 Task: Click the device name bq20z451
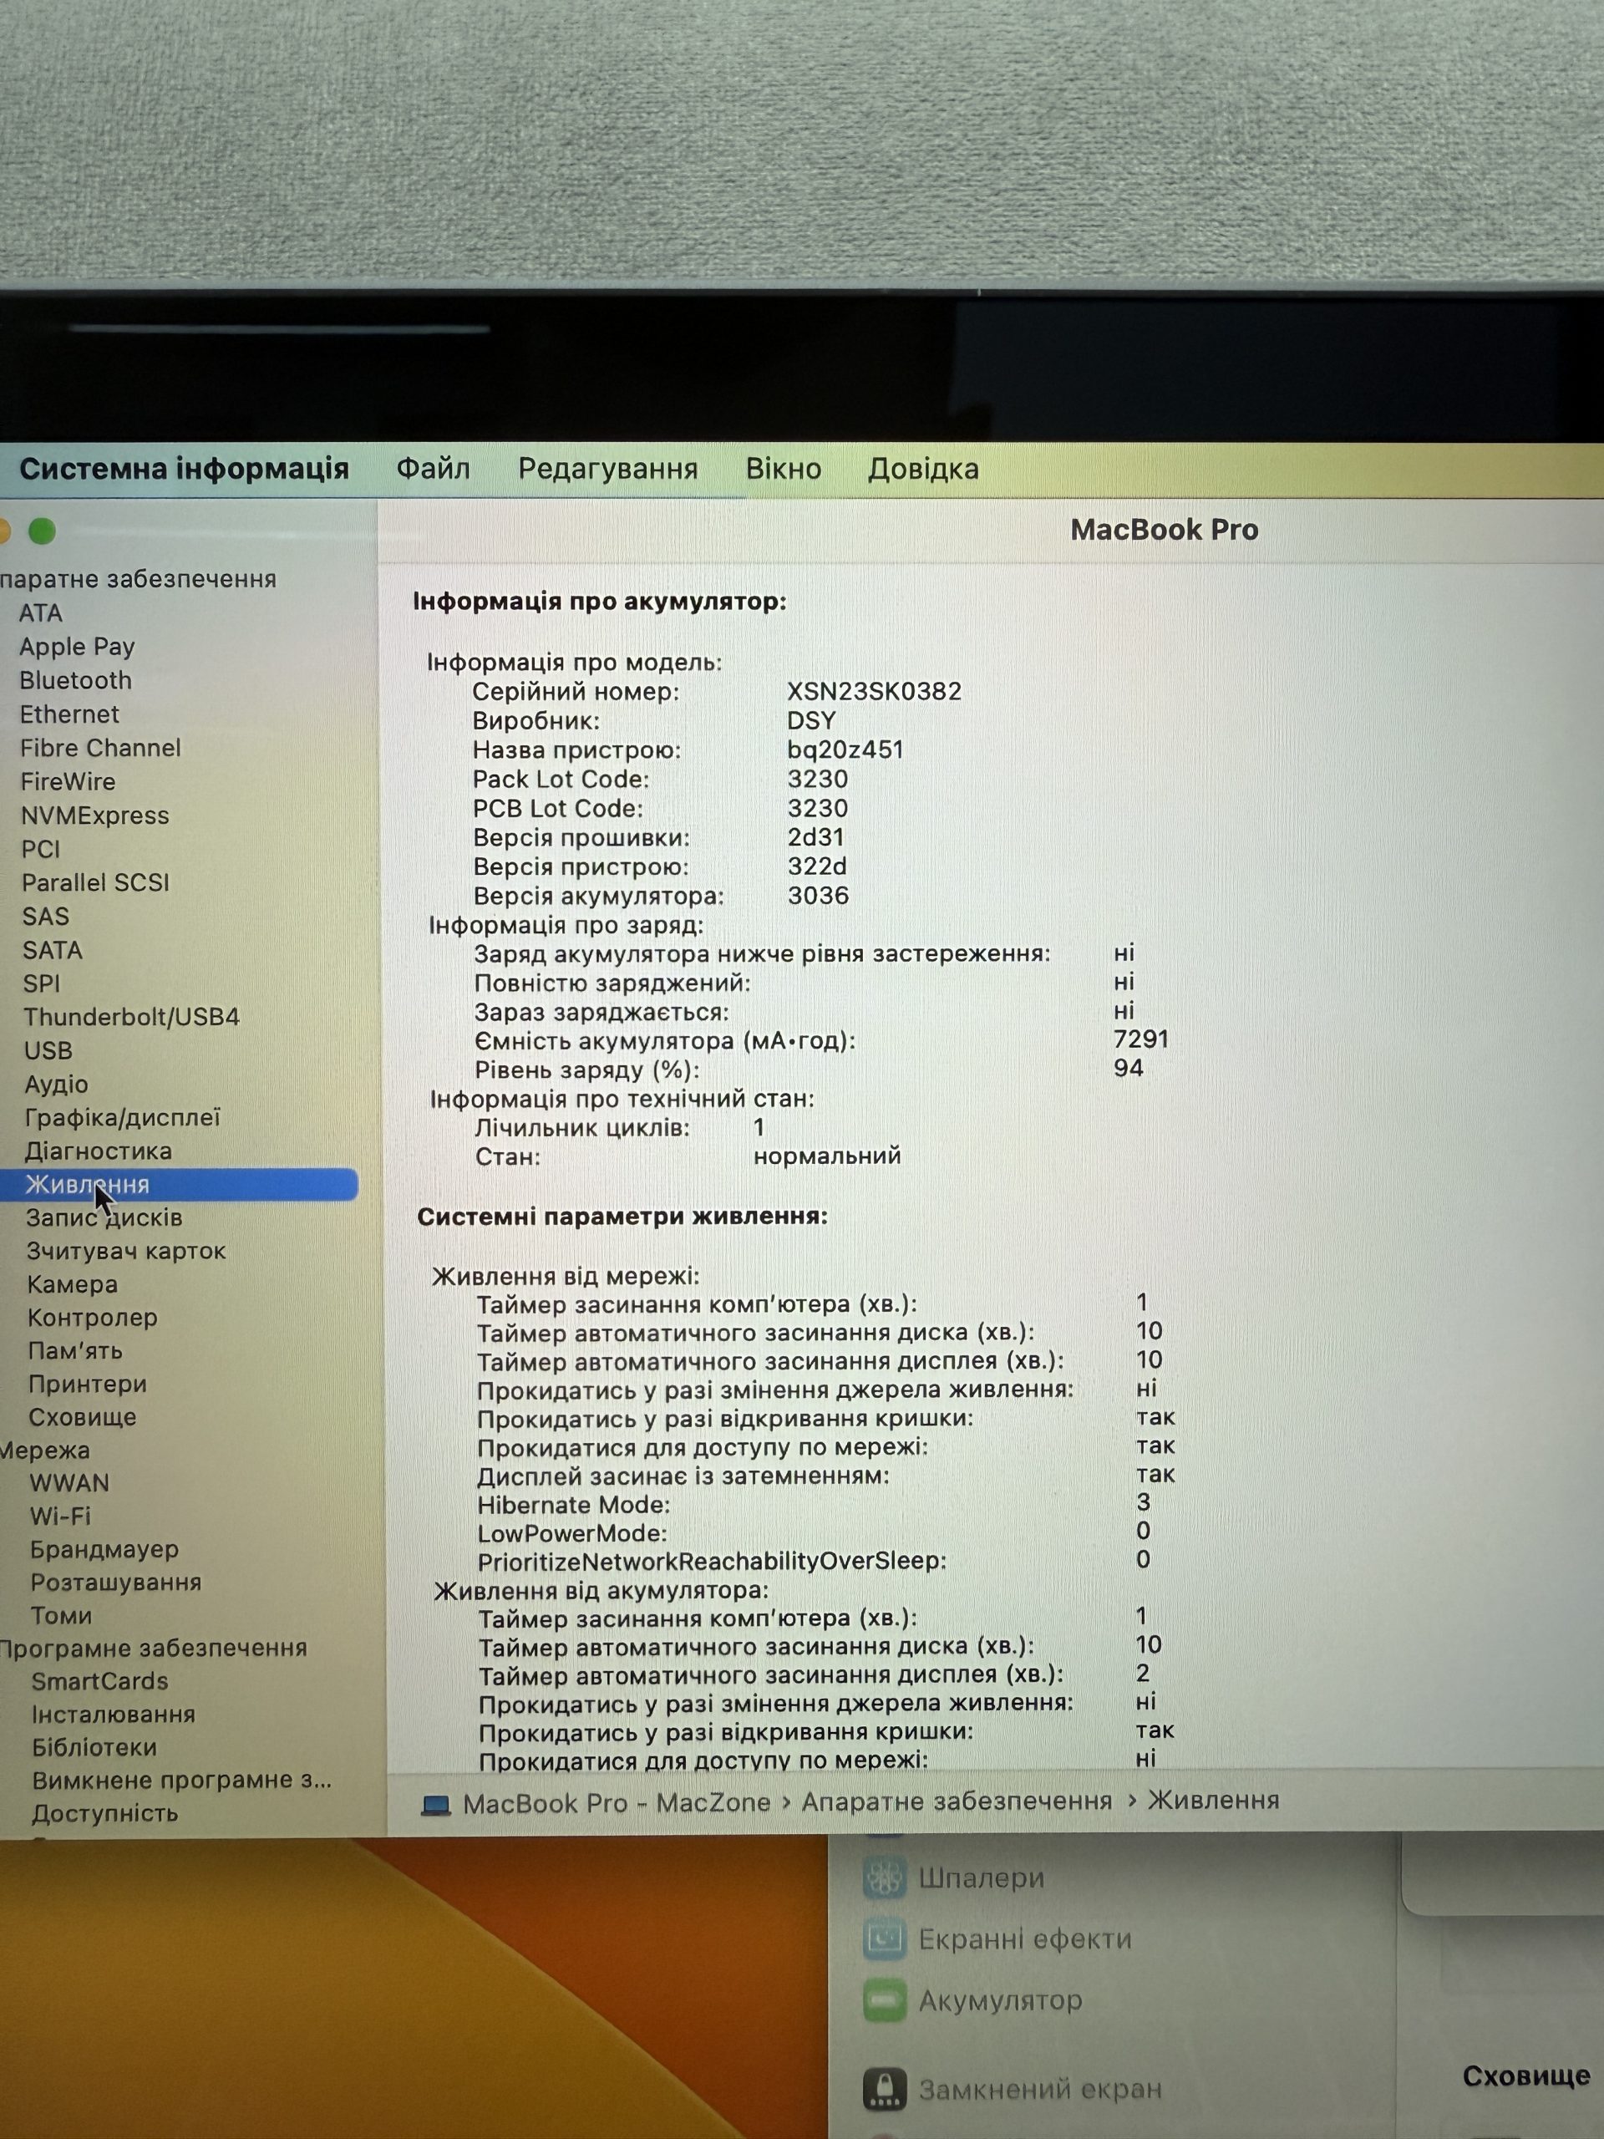(x=845, y=749)
